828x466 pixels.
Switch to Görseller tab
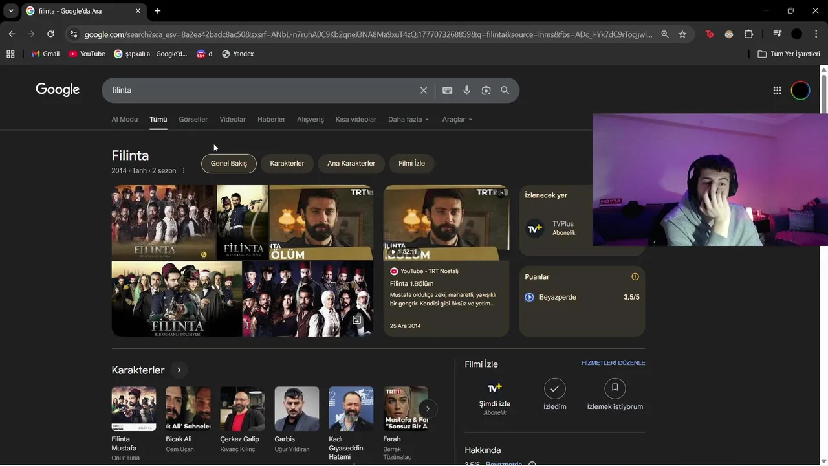193,119
